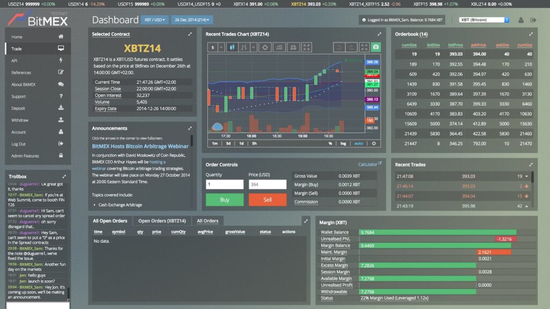Sort orderbook by askPrice column

click(x=478, y=45)
